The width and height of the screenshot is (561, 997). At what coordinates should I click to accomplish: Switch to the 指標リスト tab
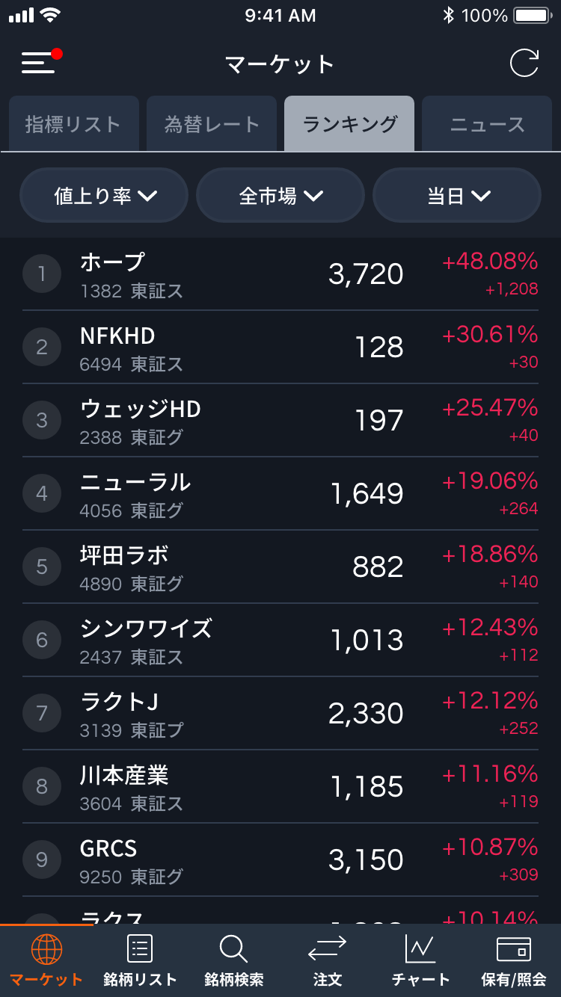click(x=73, y=124)
